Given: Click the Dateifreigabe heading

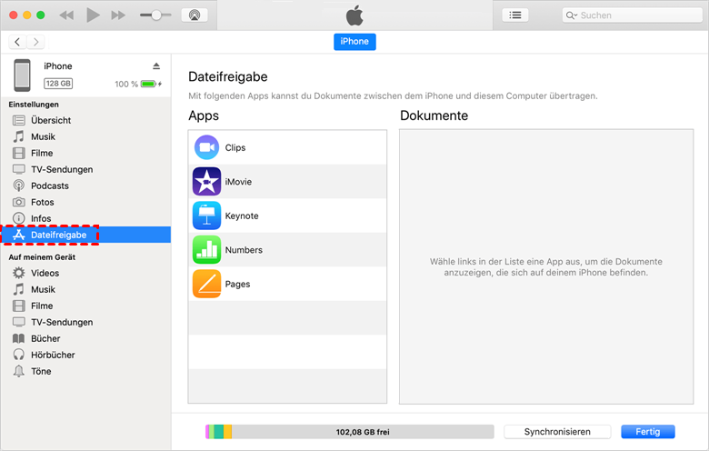Looking at the screenshot, I should pos(228,77).
